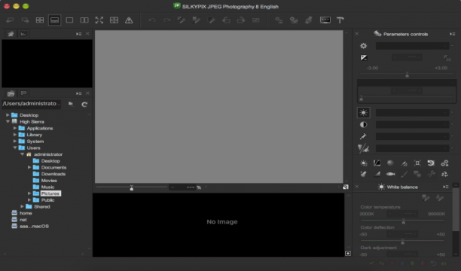Open the display settings monitor icon
The image size is (461, 271).
click(x=325, y=20)
